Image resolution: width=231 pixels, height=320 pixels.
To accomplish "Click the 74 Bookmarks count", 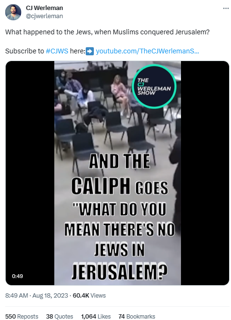I will [137, 316].
